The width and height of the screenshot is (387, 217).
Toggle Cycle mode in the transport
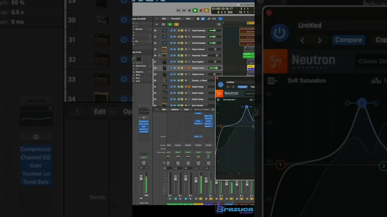207,10
